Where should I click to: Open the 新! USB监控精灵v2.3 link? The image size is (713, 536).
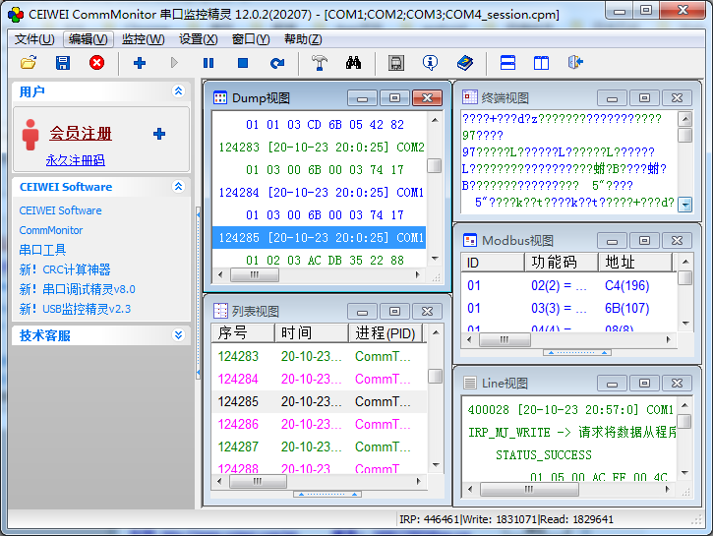75,309
